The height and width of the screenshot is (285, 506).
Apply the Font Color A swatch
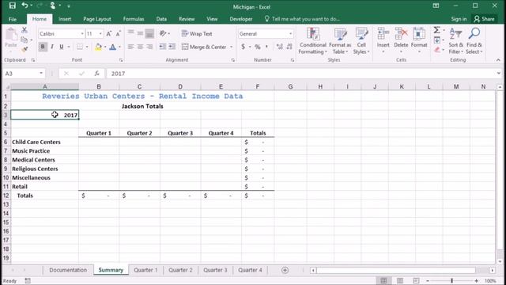112,47
